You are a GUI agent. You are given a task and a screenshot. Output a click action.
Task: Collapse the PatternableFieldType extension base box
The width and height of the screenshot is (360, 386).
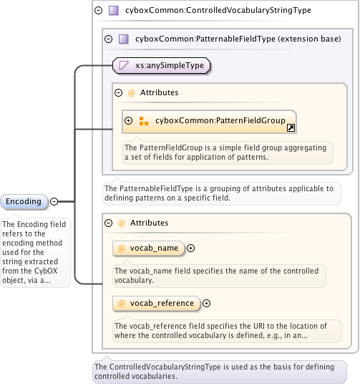(x=109, y=39)
